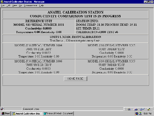Launch Composer from the component bar
154x116 pixels.
149,109
